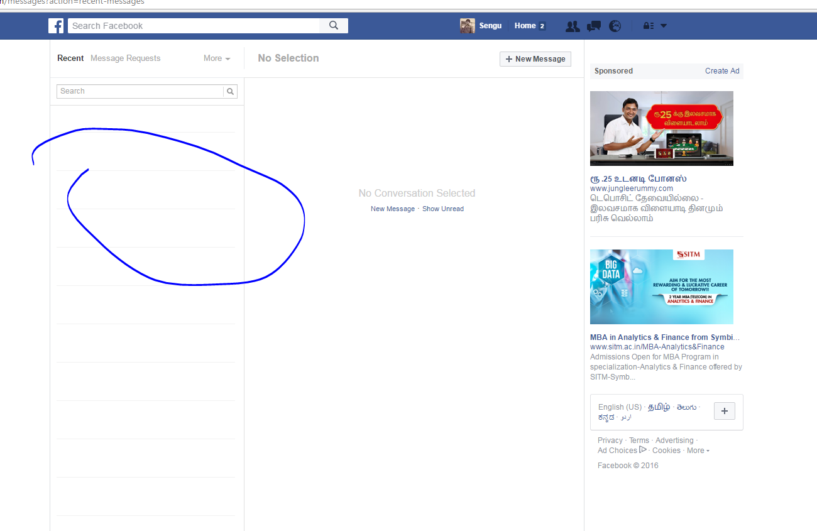Open the Friend Requests icon
The image size is (817, 531).
pyautogui.click(x=573, y=26)
